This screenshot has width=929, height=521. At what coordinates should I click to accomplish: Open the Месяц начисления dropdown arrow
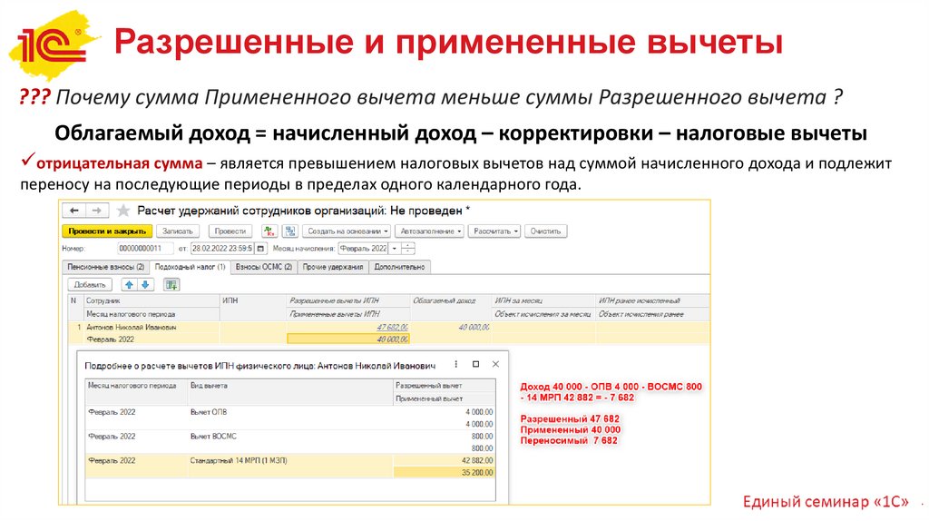[395, 249]
